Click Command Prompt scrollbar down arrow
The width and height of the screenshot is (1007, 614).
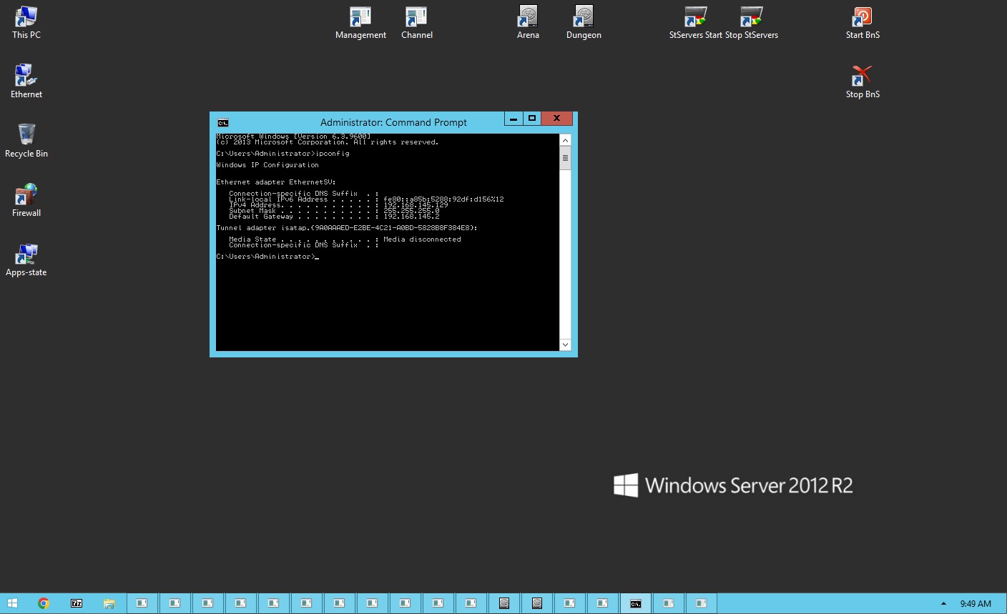(565, 345)
